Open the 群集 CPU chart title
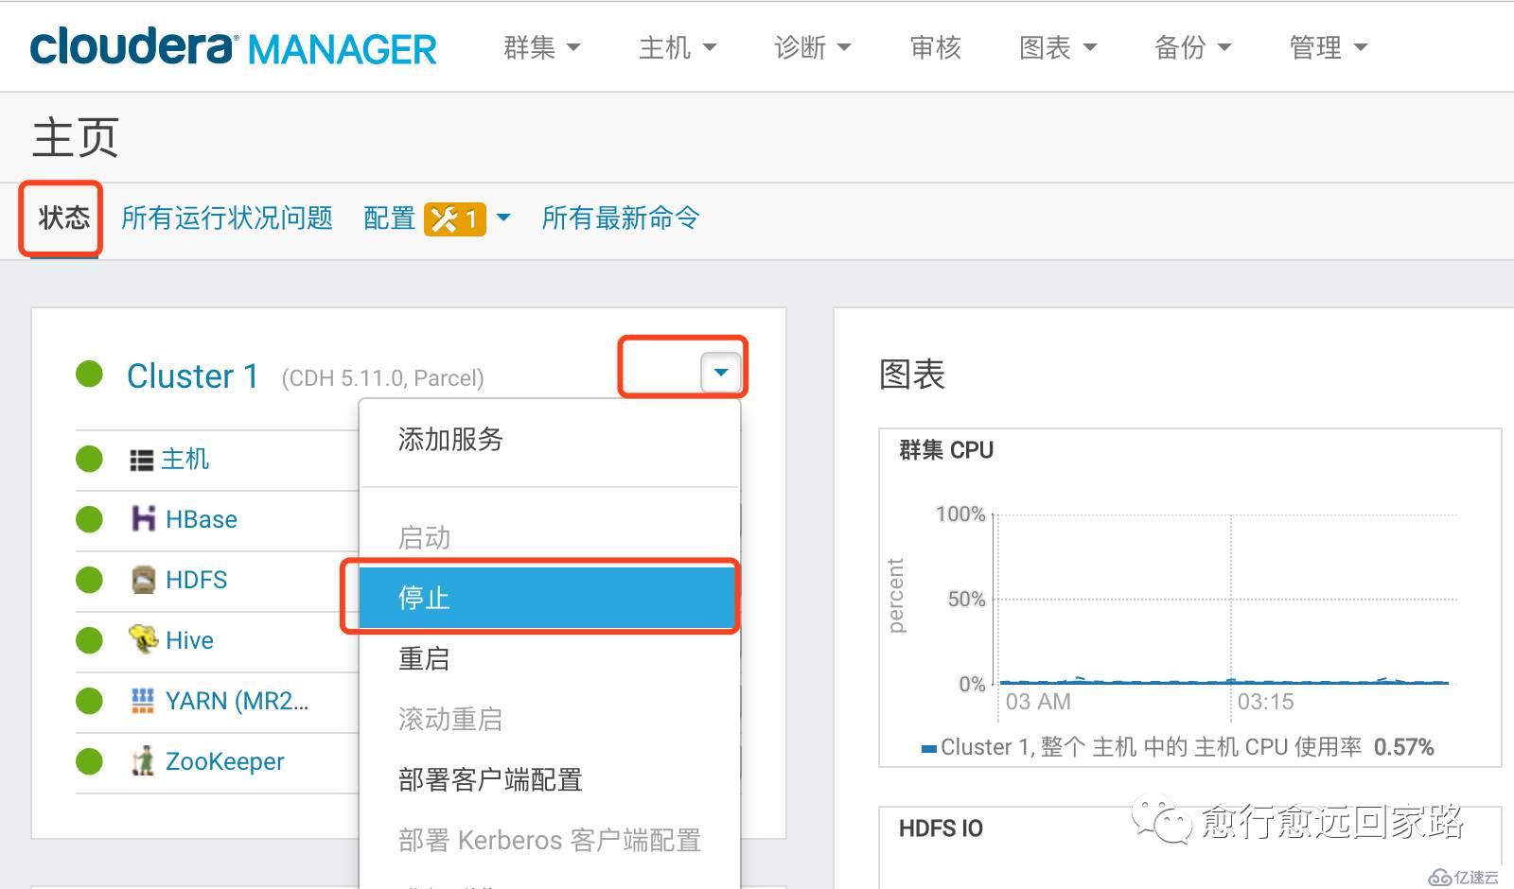1514x889 pixels. click(946, 450)
